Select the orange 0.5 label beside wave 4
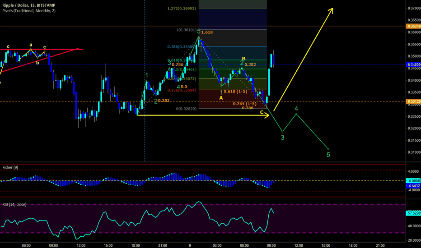 click(184, 87)
